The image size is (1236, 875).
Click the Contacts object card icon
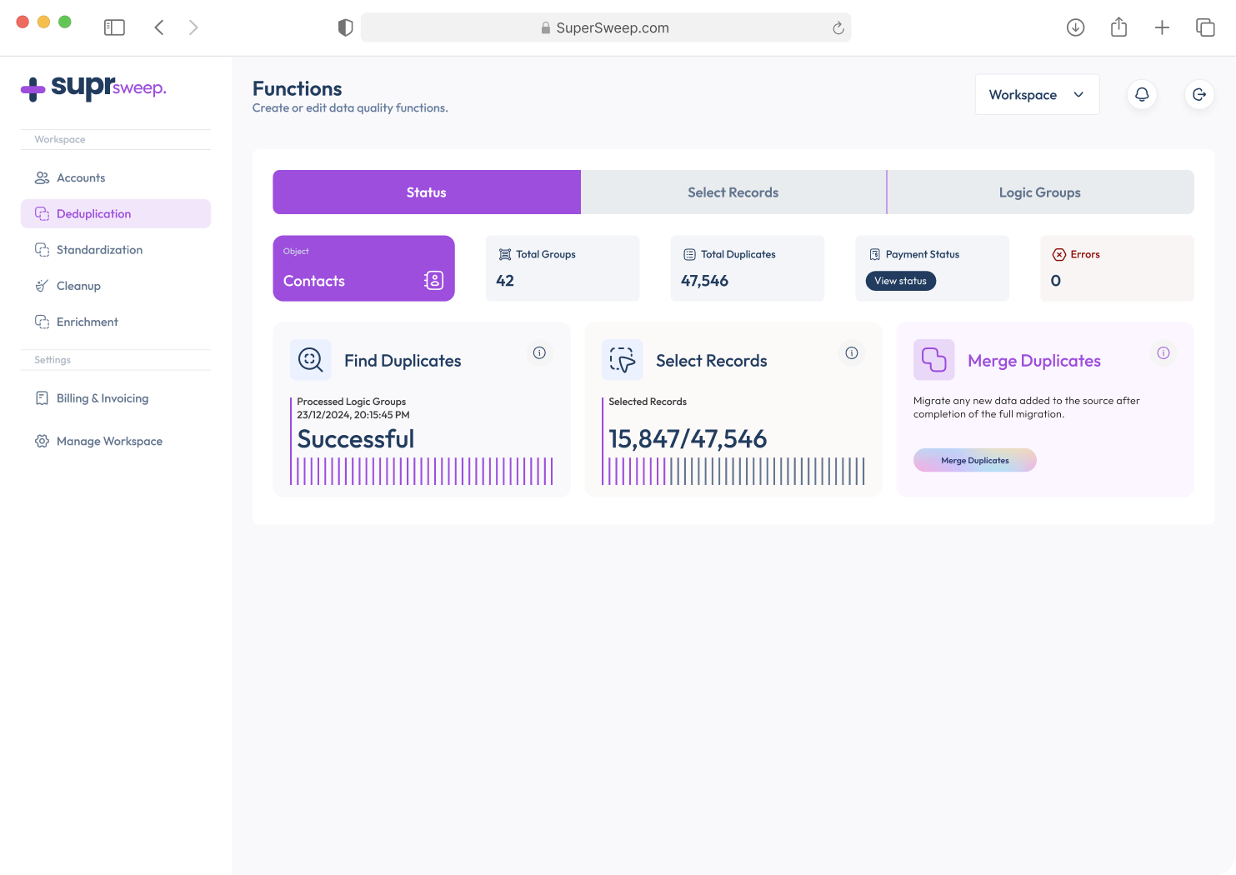tap(433, 281)
